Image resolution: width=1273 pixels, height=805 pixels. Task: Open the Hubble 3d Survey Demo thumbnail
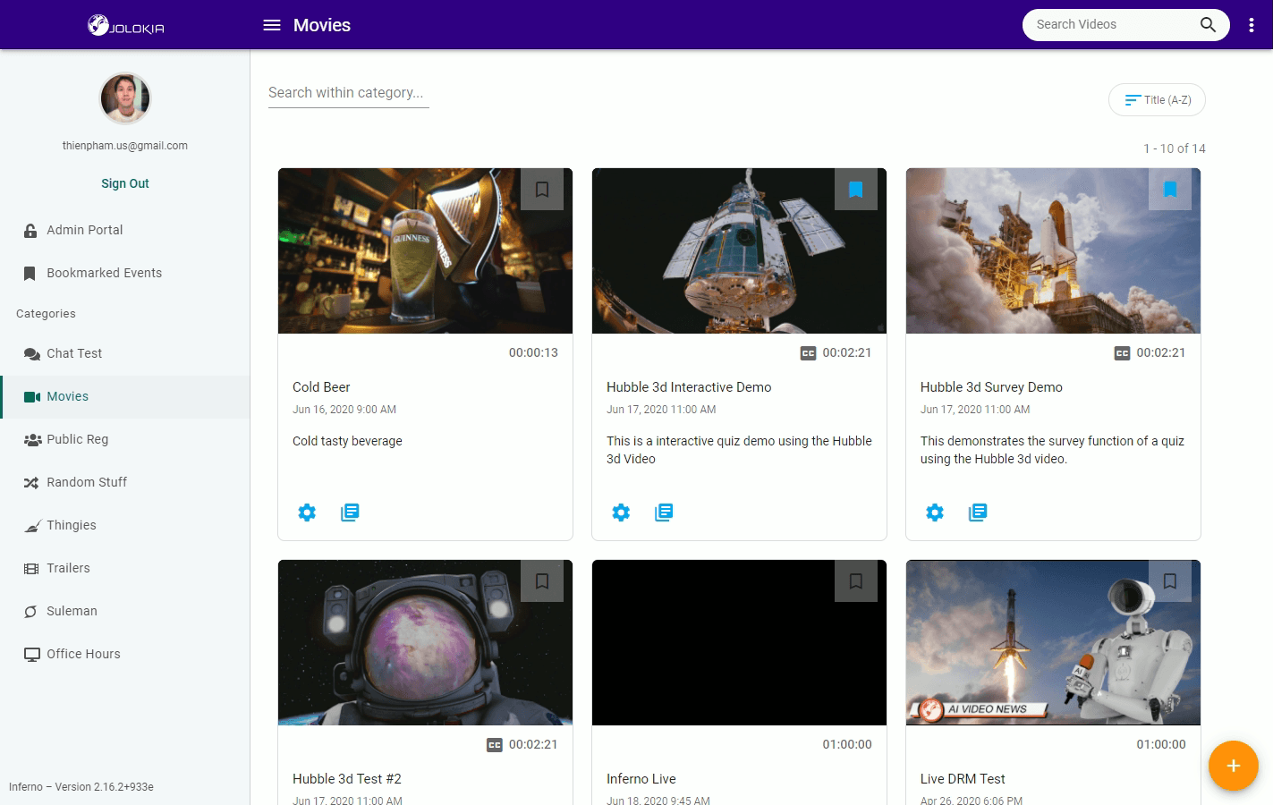click(1053, 250)
